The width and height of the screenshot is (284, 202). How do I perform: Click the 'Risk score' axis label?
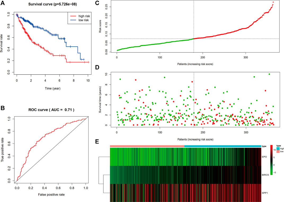pyautogui.click(x=100, y=26)
